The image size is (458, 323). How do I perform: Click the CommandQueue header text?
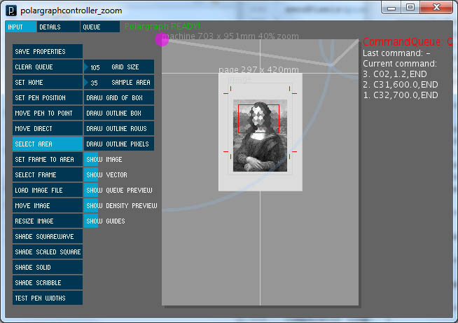[407, 42]
